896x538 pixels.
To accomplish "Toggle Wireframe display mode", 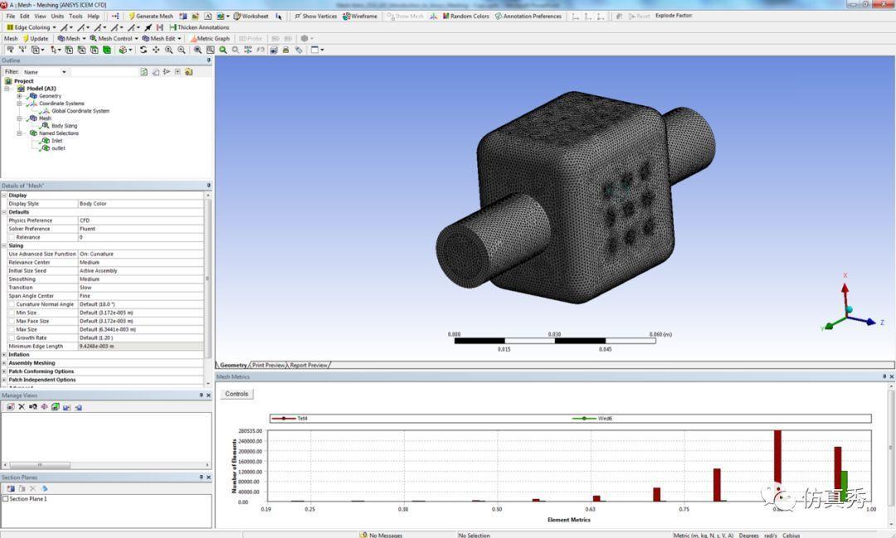I will click(x=360, y=16).
